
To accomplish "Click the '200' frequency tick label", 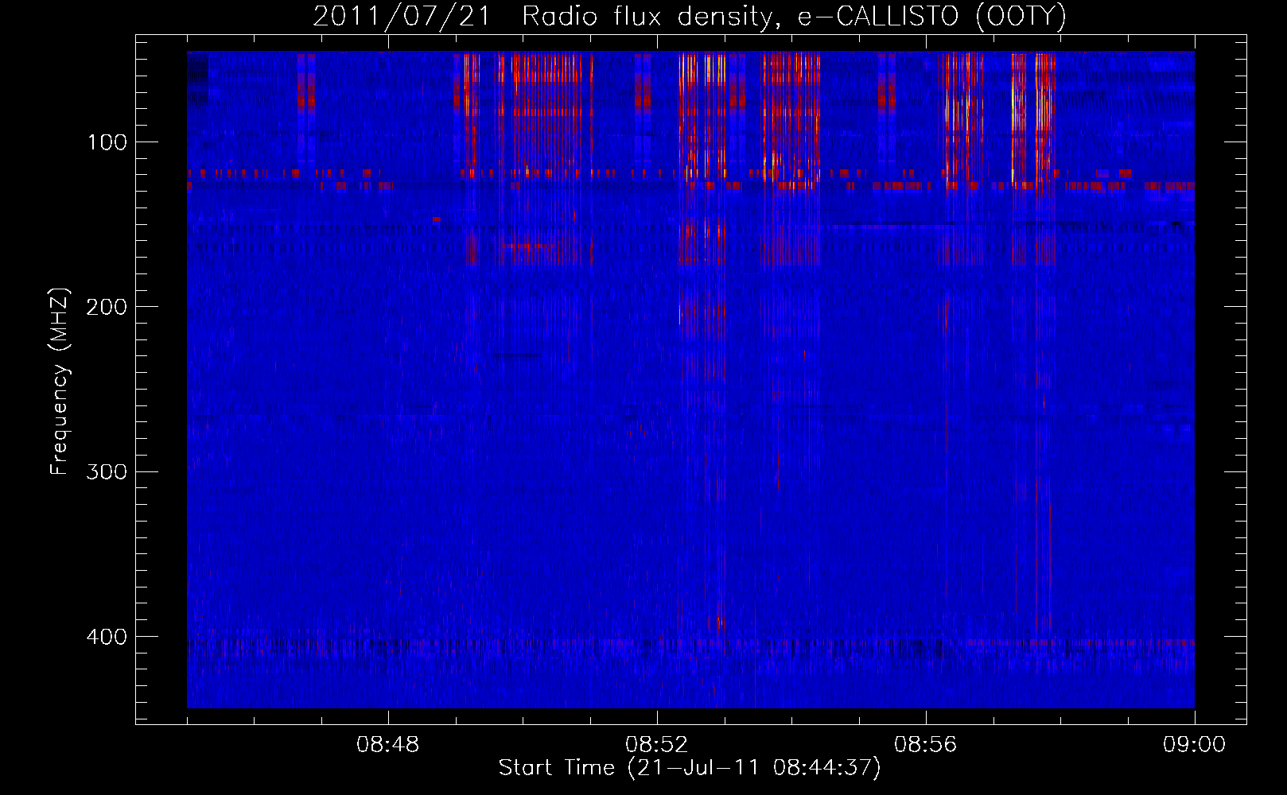I will coord(107,307).
